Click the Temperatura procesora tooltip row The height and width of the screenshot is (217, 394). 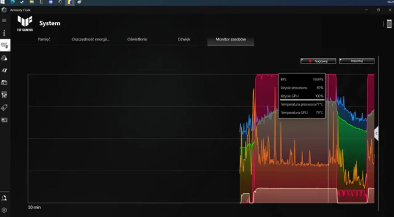(302, 104)
